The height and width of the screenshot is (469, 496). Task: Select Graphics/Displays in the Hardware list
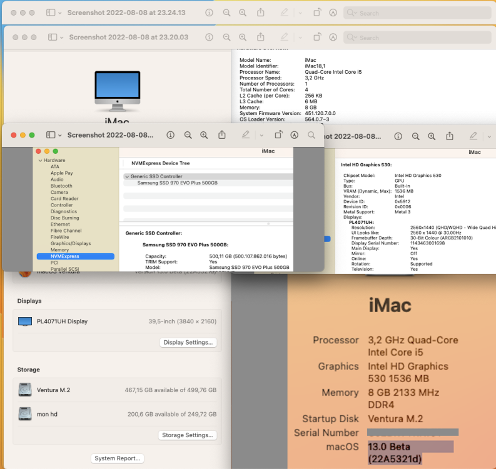coord(71,243)
